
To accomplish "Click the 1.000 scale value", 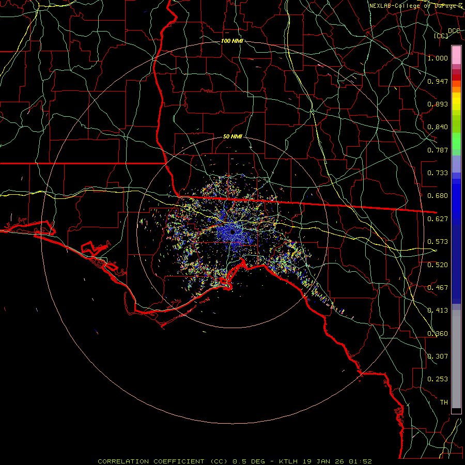I will coord(438,58).
